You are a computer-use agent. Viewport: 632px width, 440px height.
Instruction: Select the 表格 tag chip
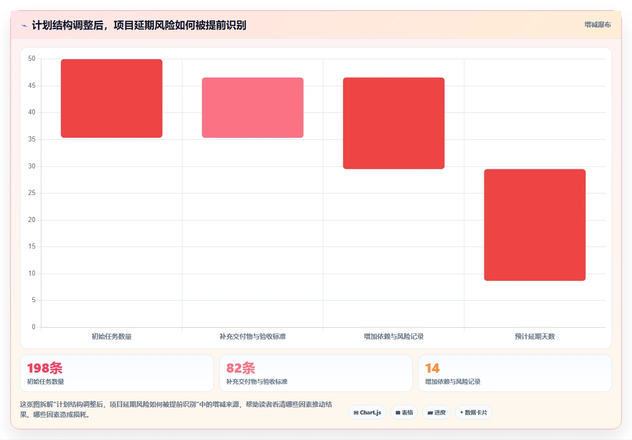[404, 412]
